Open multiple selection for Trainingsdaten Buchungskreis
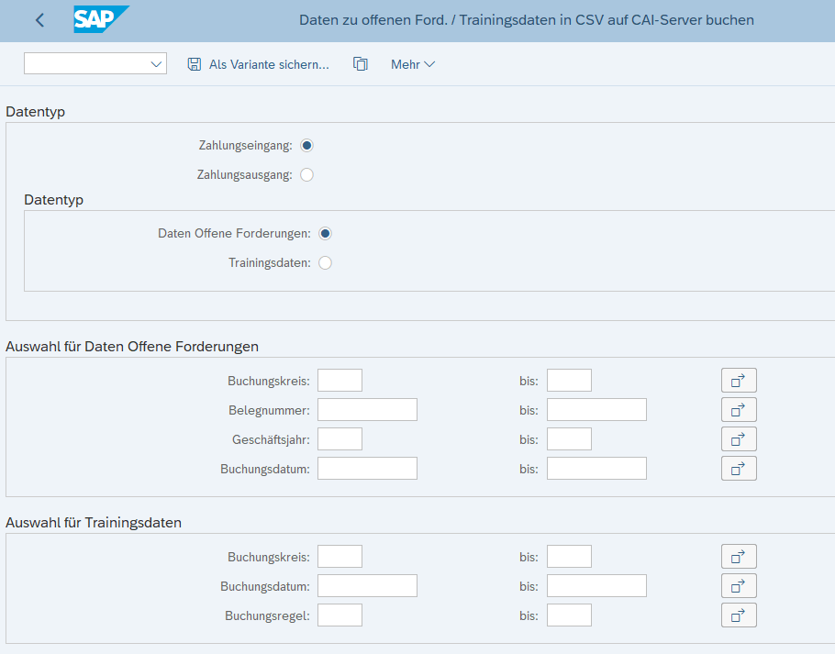Image resolution: width=835 pixels, height=654 pixels. coord(739,556)
